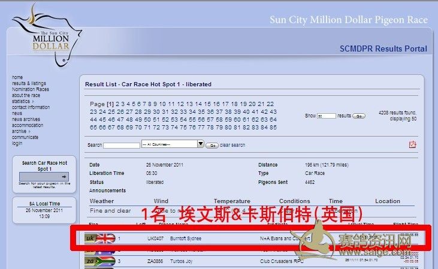Image resolution: width=438 pixels, height=269 pixels.
Task: Open Nomination Races menu item
Action: [31, 89]
